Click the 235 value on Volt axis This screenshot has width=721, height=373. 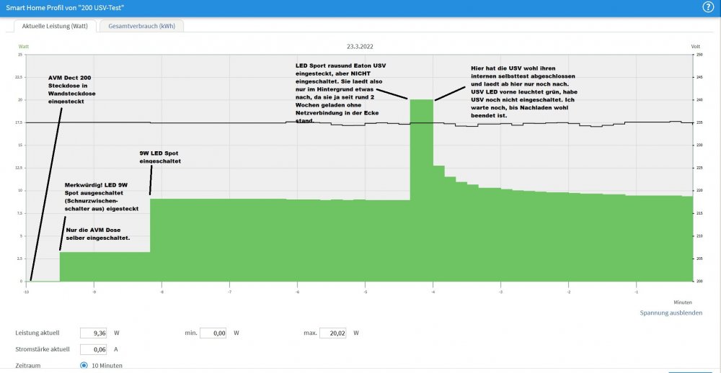[x=699, y=122]
